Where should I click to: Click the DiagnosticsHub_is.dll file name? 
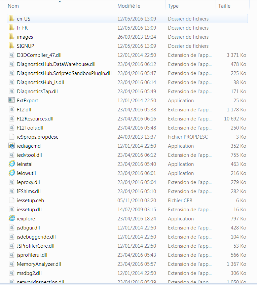pos(40,82)
